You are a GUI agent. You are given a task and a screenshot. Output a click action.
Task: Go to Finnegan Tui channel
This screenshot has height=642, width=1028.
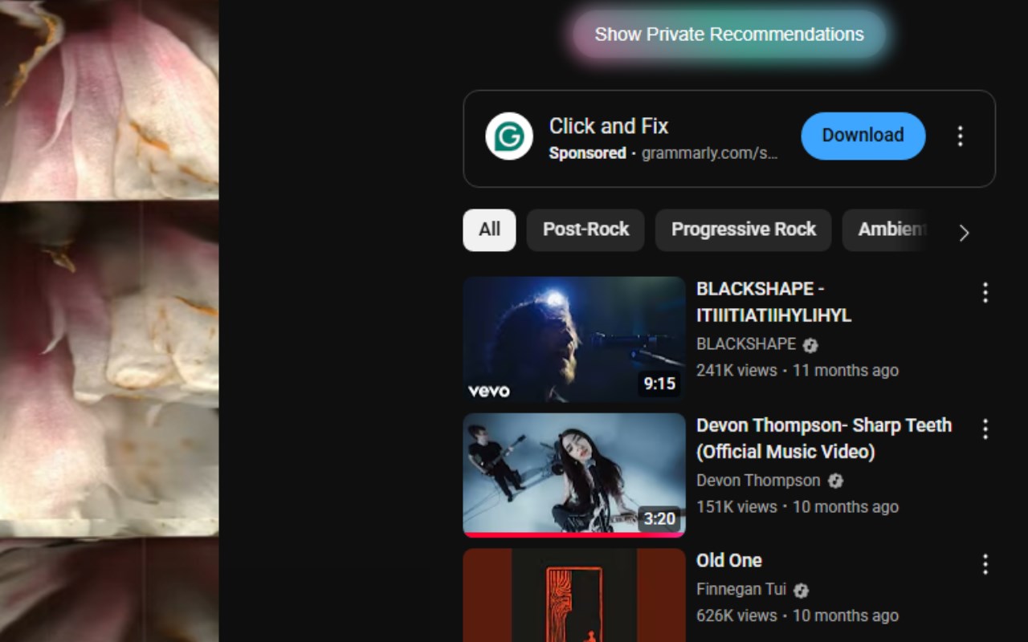click(x=741, y=590)
